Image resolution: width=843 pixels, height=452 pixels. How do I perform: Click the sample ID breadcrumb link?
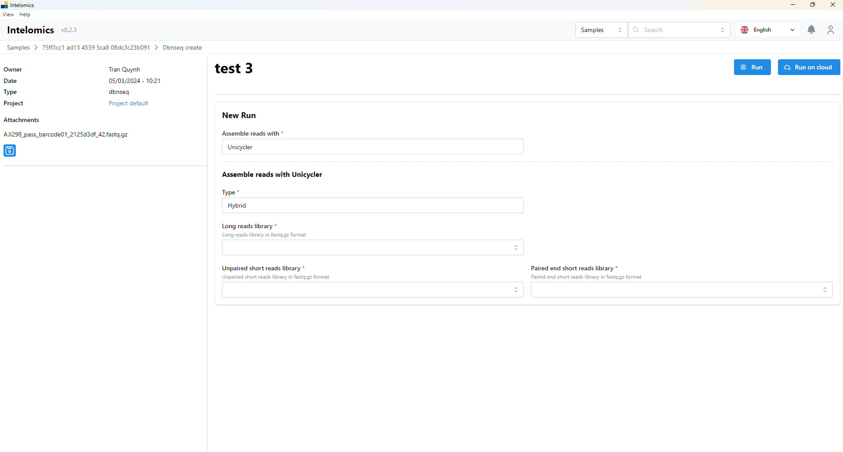[x=96, y=47]
